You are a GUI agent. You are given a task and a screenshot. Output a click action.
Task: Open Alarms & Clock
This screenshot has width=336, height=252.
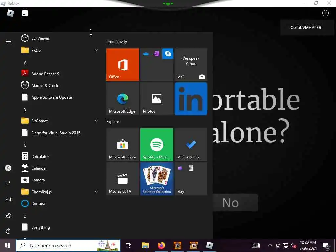pyautogui.click(x=59, y=85)
